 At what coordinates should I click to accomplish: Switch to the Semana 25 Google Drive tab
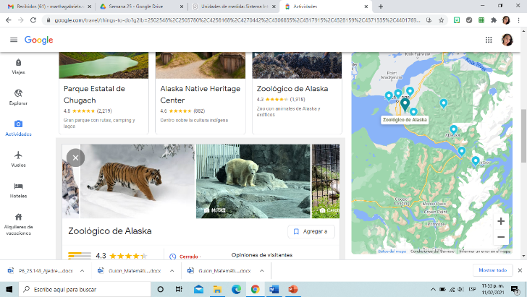coord(138,6)
